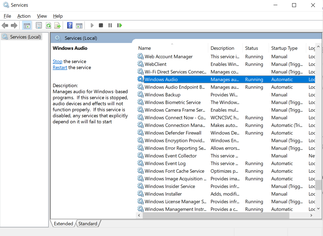The width and height of the screenshot is (323, 236).
Task: Click the horizontal scrollbar left arrow
Action: click(x=139, y=215)
